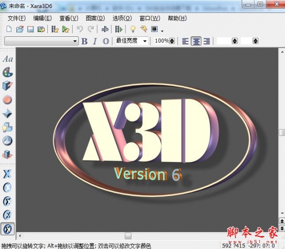Click the Version 6 text in canvas

148,174
